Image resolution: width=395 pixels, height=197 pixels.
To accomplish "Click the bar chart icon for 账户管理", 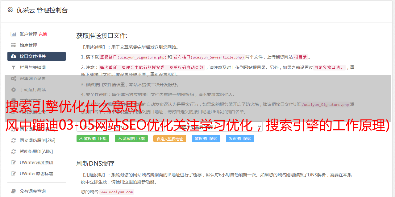I will pos(14,34).
